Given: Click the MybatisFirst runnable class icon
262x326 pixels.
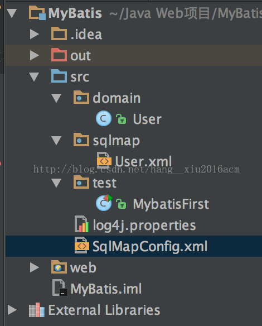Looking at the screenshot, I should click(104, 203).
